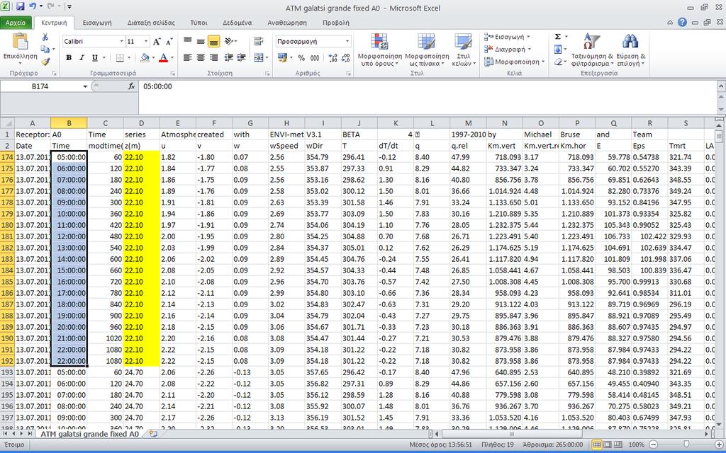
Task: Toggle middle vertical alignment
Action: [201, 41]
